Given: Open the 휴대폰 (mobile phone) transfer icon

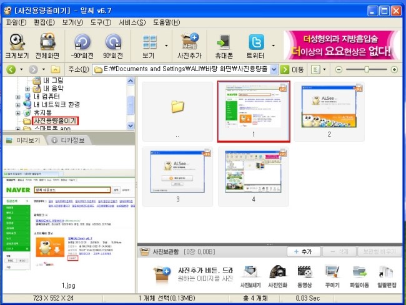Looking at the screenshot, I should [223, 45].
